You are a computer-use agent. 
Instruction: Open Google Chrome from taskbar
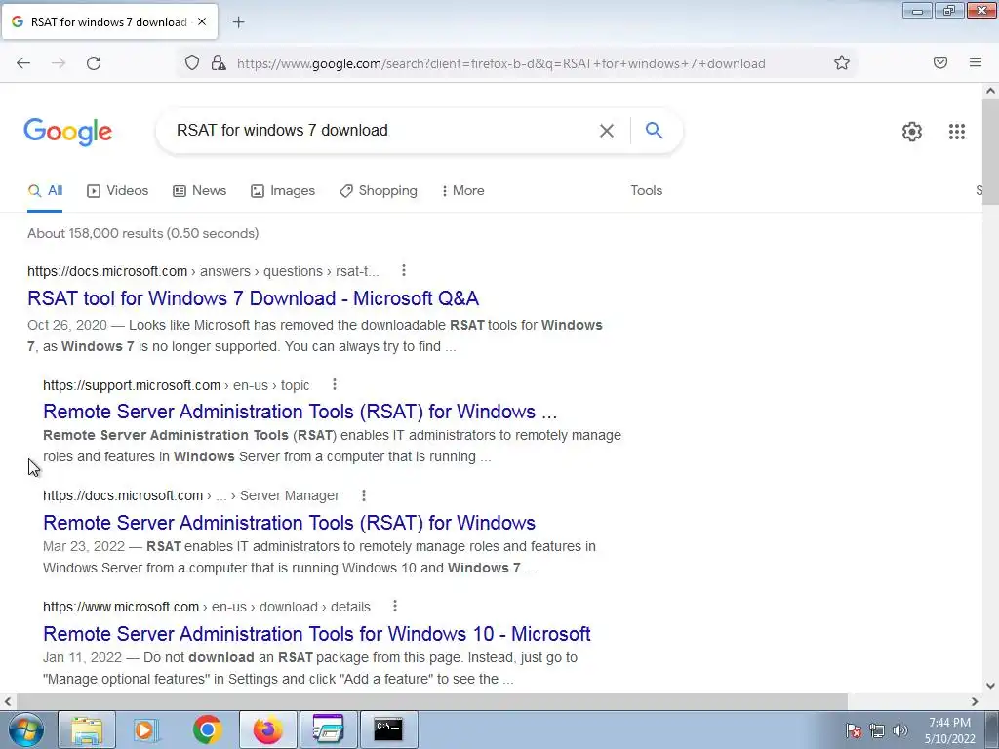pyautogui.click(x=207, y=729)
